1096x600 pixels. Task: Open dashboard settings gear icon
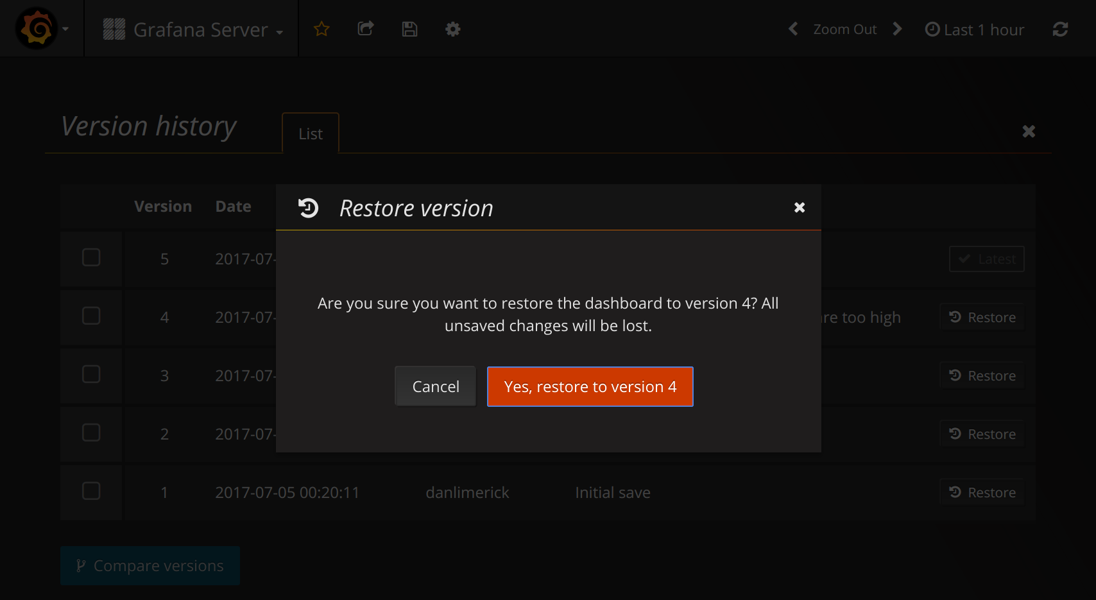(453, 29)
